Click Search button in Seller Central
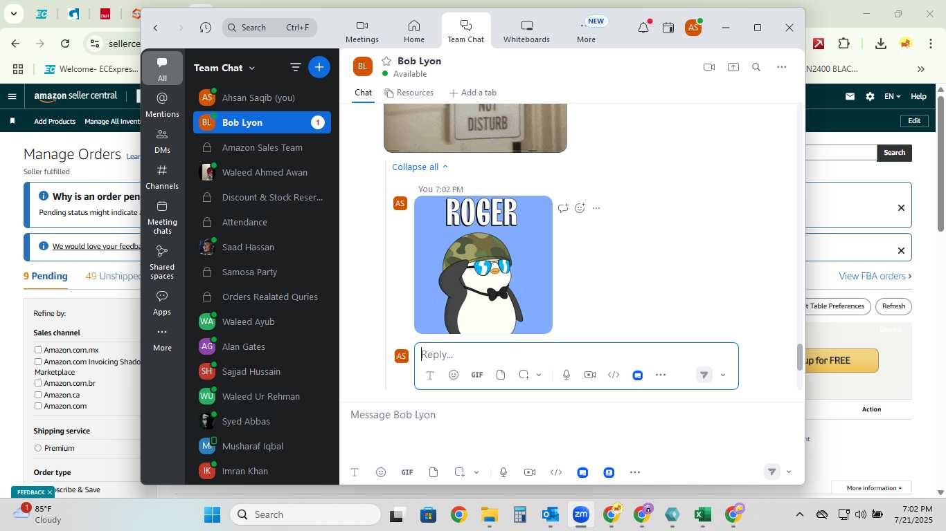This screenshot has width=946, height=531. 894,153
